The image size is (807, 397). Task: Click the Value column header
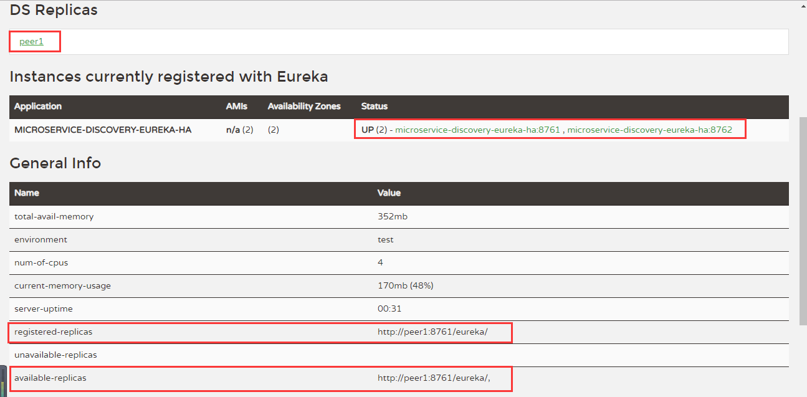tap(389, 193)
